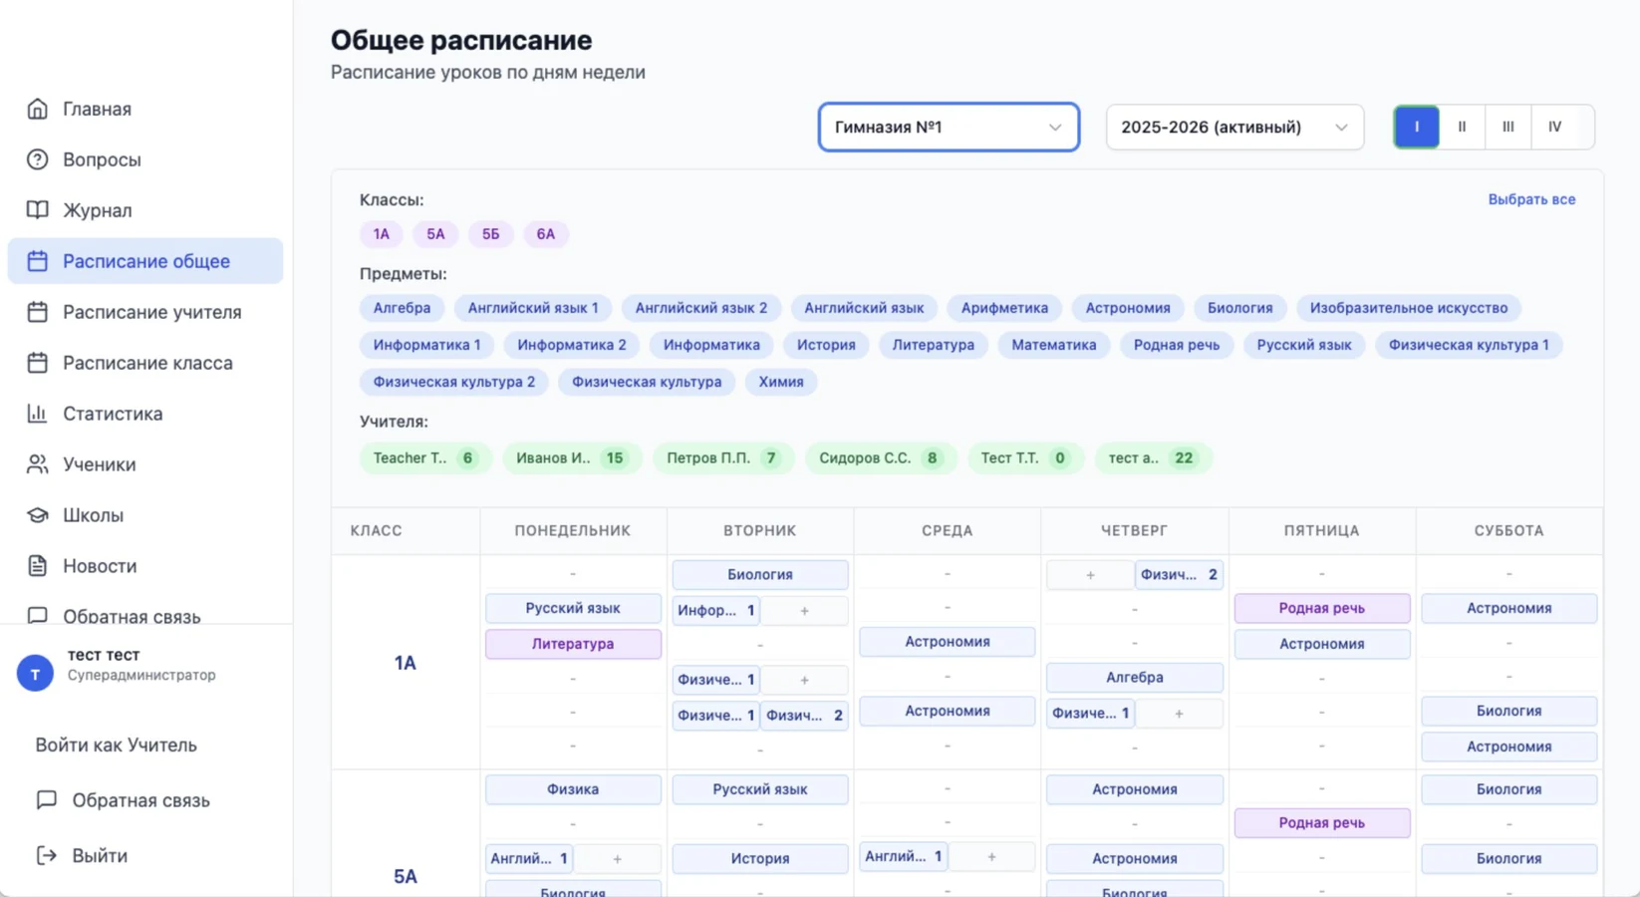Screen dimensions: 1640x897
Task: Open the Гимназия №1 school dropdown
Action: pyautogui.click(x=949, y=128)
